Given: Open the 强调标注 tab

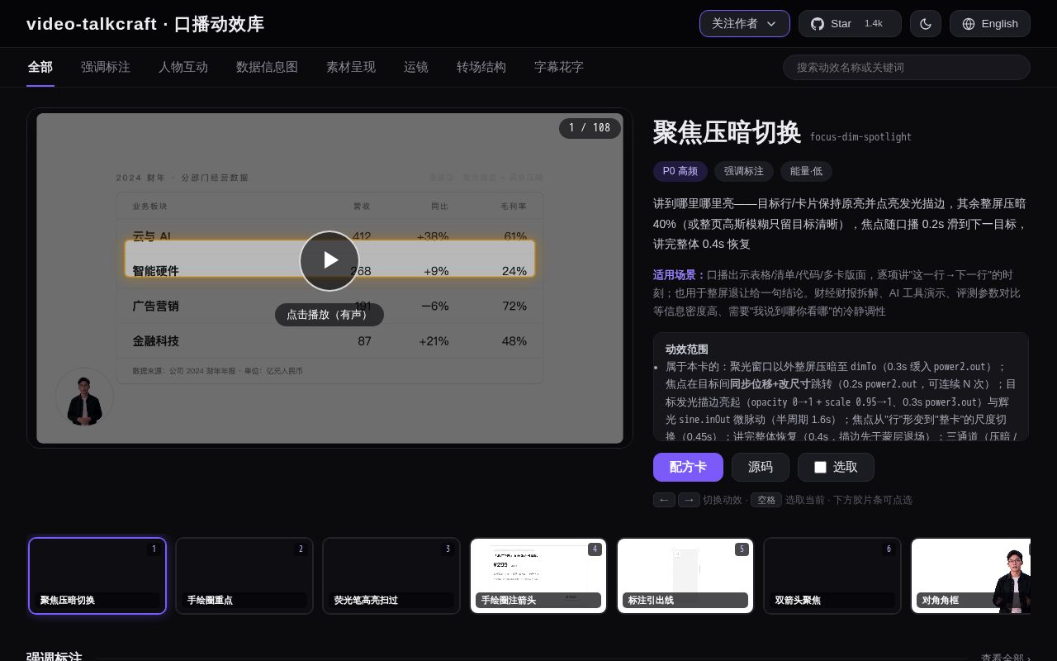Looking at the screenshot, I should click(x=106, y=67).
